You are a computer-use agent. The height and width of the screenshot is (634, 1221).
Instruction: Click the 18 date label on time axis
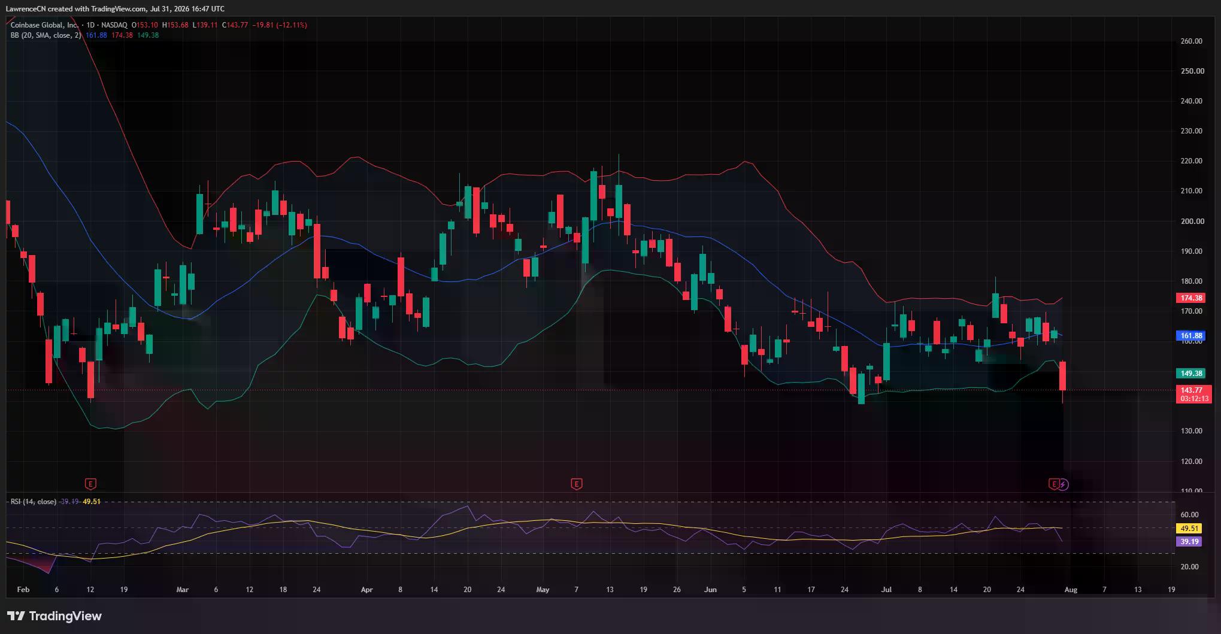(x=283, y=590)
